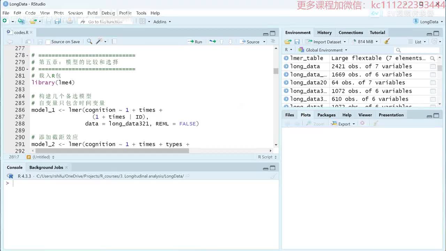Collapse the code section at line 278
Screen dimensions: 446x251
[x=27, y=55]
